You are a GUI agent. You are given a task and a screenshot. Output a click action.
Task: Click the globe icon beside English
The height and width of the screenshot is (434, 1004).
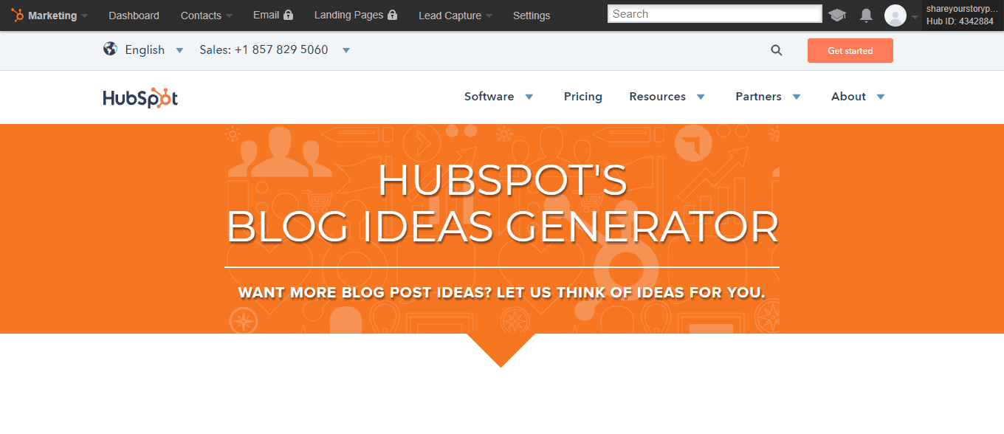pos(111,49)
